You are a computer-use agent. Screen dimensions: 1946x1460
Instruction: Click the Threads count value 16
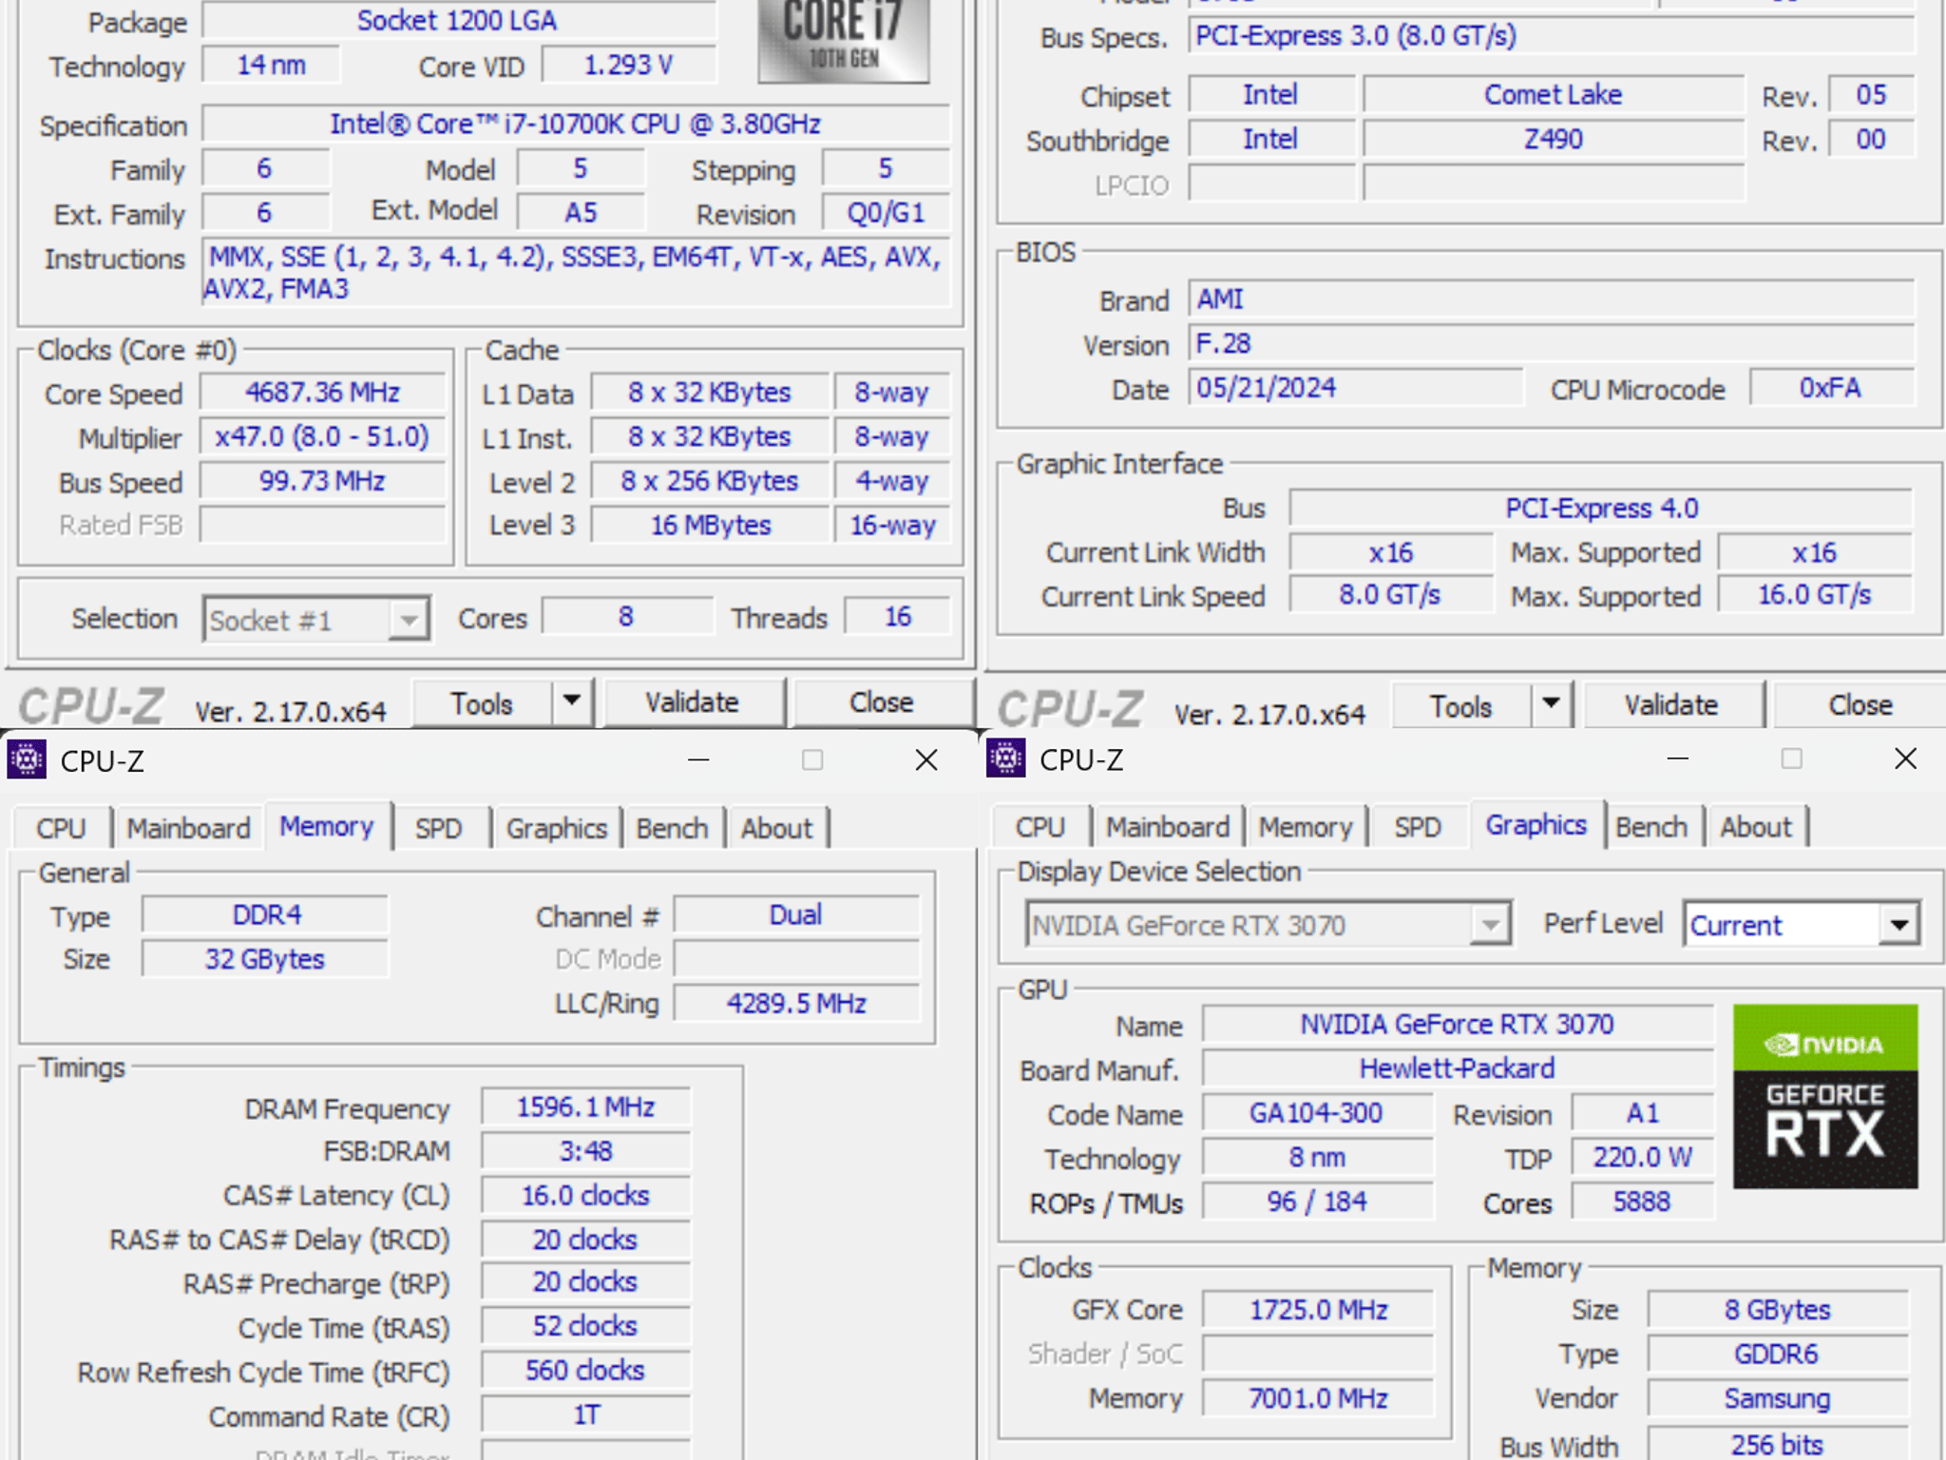click(x=898, y=617)
